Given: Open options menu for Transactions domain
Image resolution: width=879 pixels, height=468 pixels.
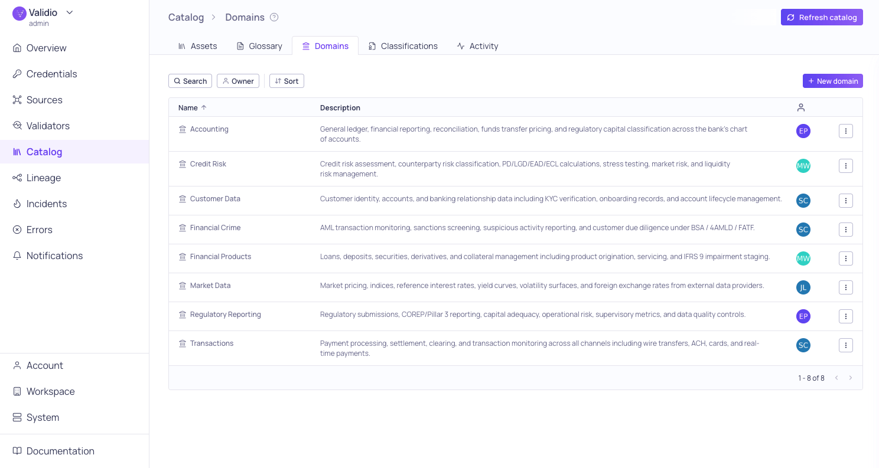Looking at the screenshot, I should coord(846,345).
